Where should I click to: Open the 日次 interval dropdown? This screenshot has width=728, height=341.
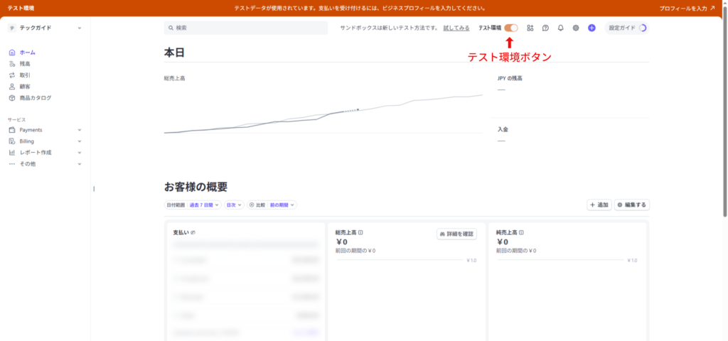tap(234, 205)
